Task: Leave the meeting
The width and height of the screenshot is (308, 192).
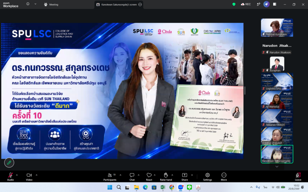Action: tap(298, 176)
